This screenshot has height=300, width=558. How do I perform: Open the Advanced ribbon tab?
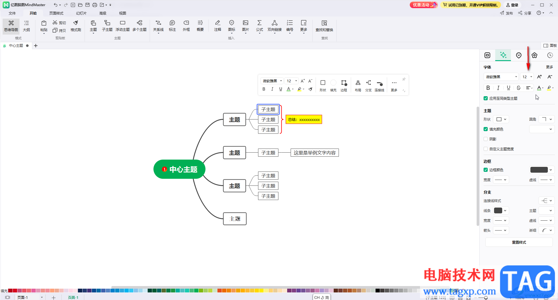click(x=103, y=13)
